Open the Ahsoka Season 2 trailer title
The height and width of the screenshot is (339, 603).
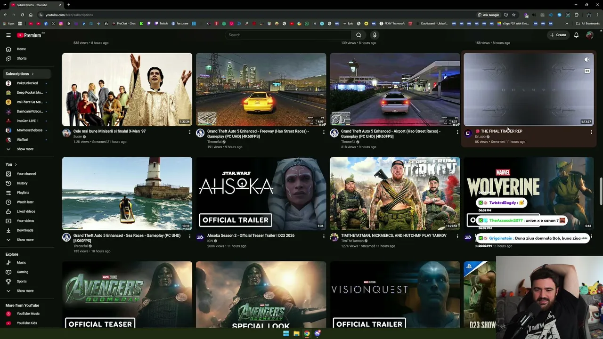(251, 235)
